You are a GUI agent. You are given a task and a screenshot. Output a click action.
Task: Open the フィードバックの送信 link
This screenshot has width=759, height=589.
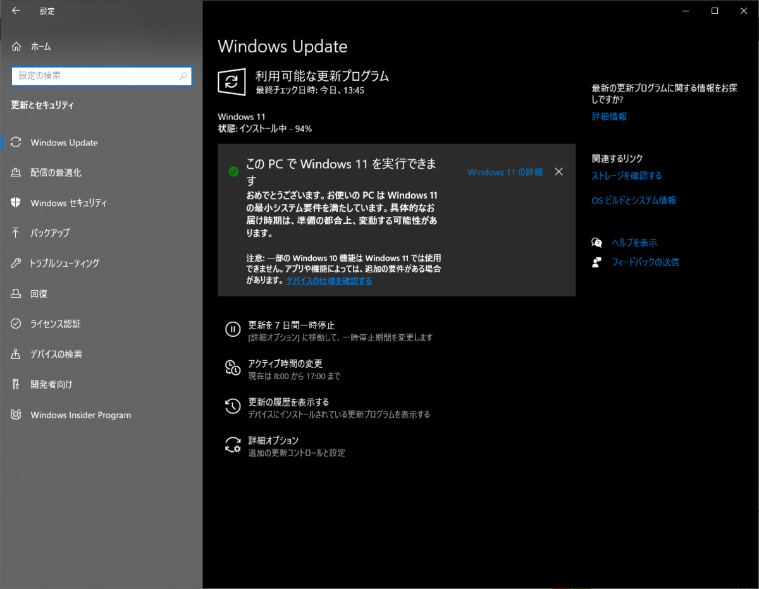pyautogui.click(x=645, y=262)
